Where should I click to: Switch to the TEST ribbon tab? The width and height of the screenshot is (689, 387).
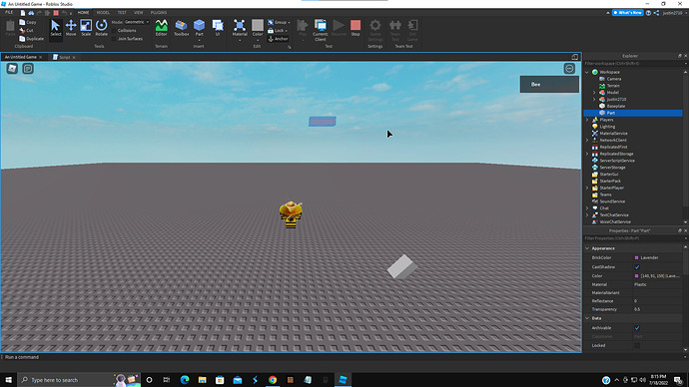tap(122, 13)
